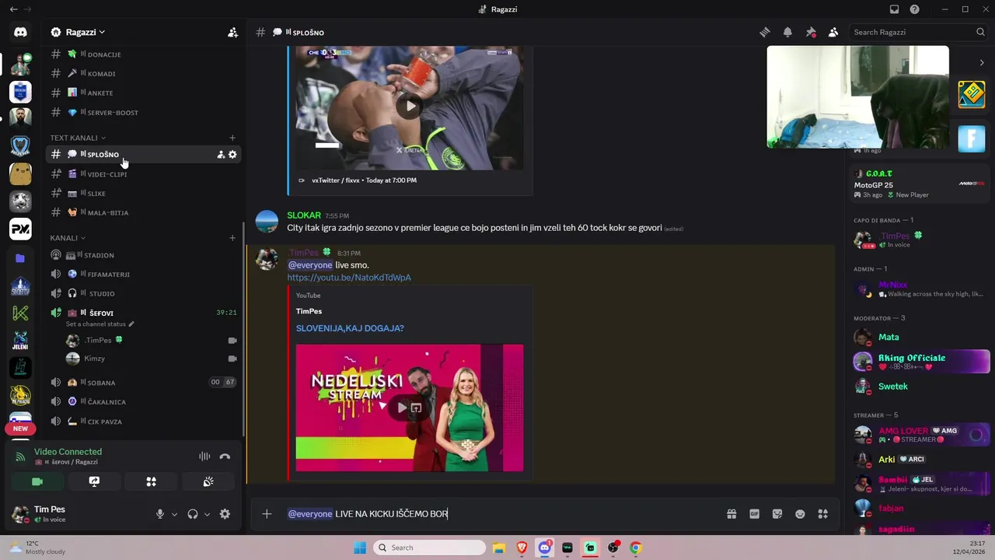Open microphone input options arrow
The height and width of the screenshot is (560, 995).
pos(174,514)
